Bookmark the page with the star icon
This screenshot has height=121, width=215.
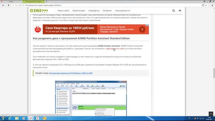point(206,5)
